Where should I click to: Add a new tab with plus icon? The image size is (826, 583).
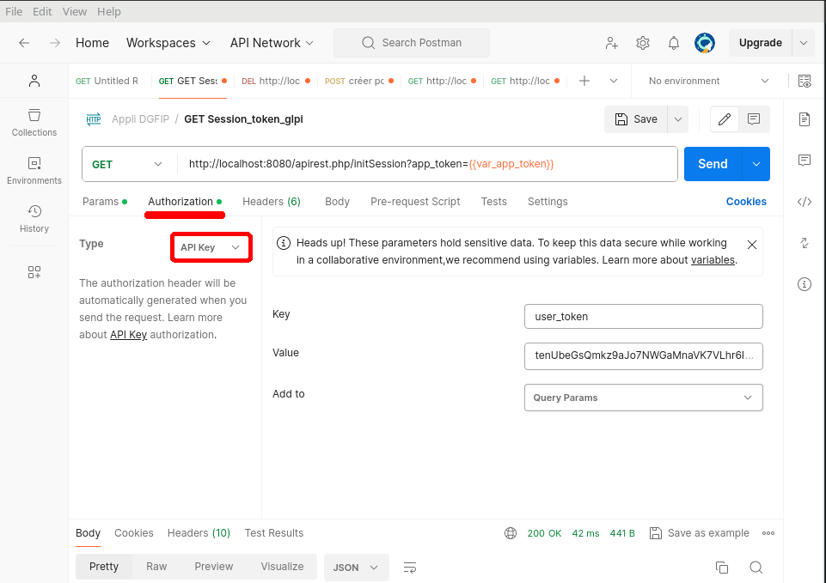click(x=584, y=81)
